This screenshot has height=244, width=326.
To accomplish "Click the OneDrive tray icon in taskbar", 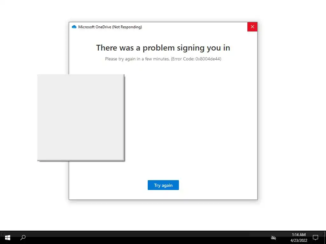I will coord(273,238).
